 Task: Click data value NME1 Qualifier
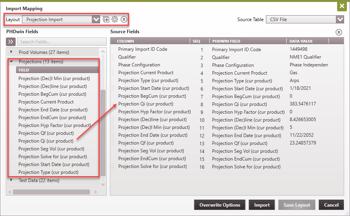(305, 57)
